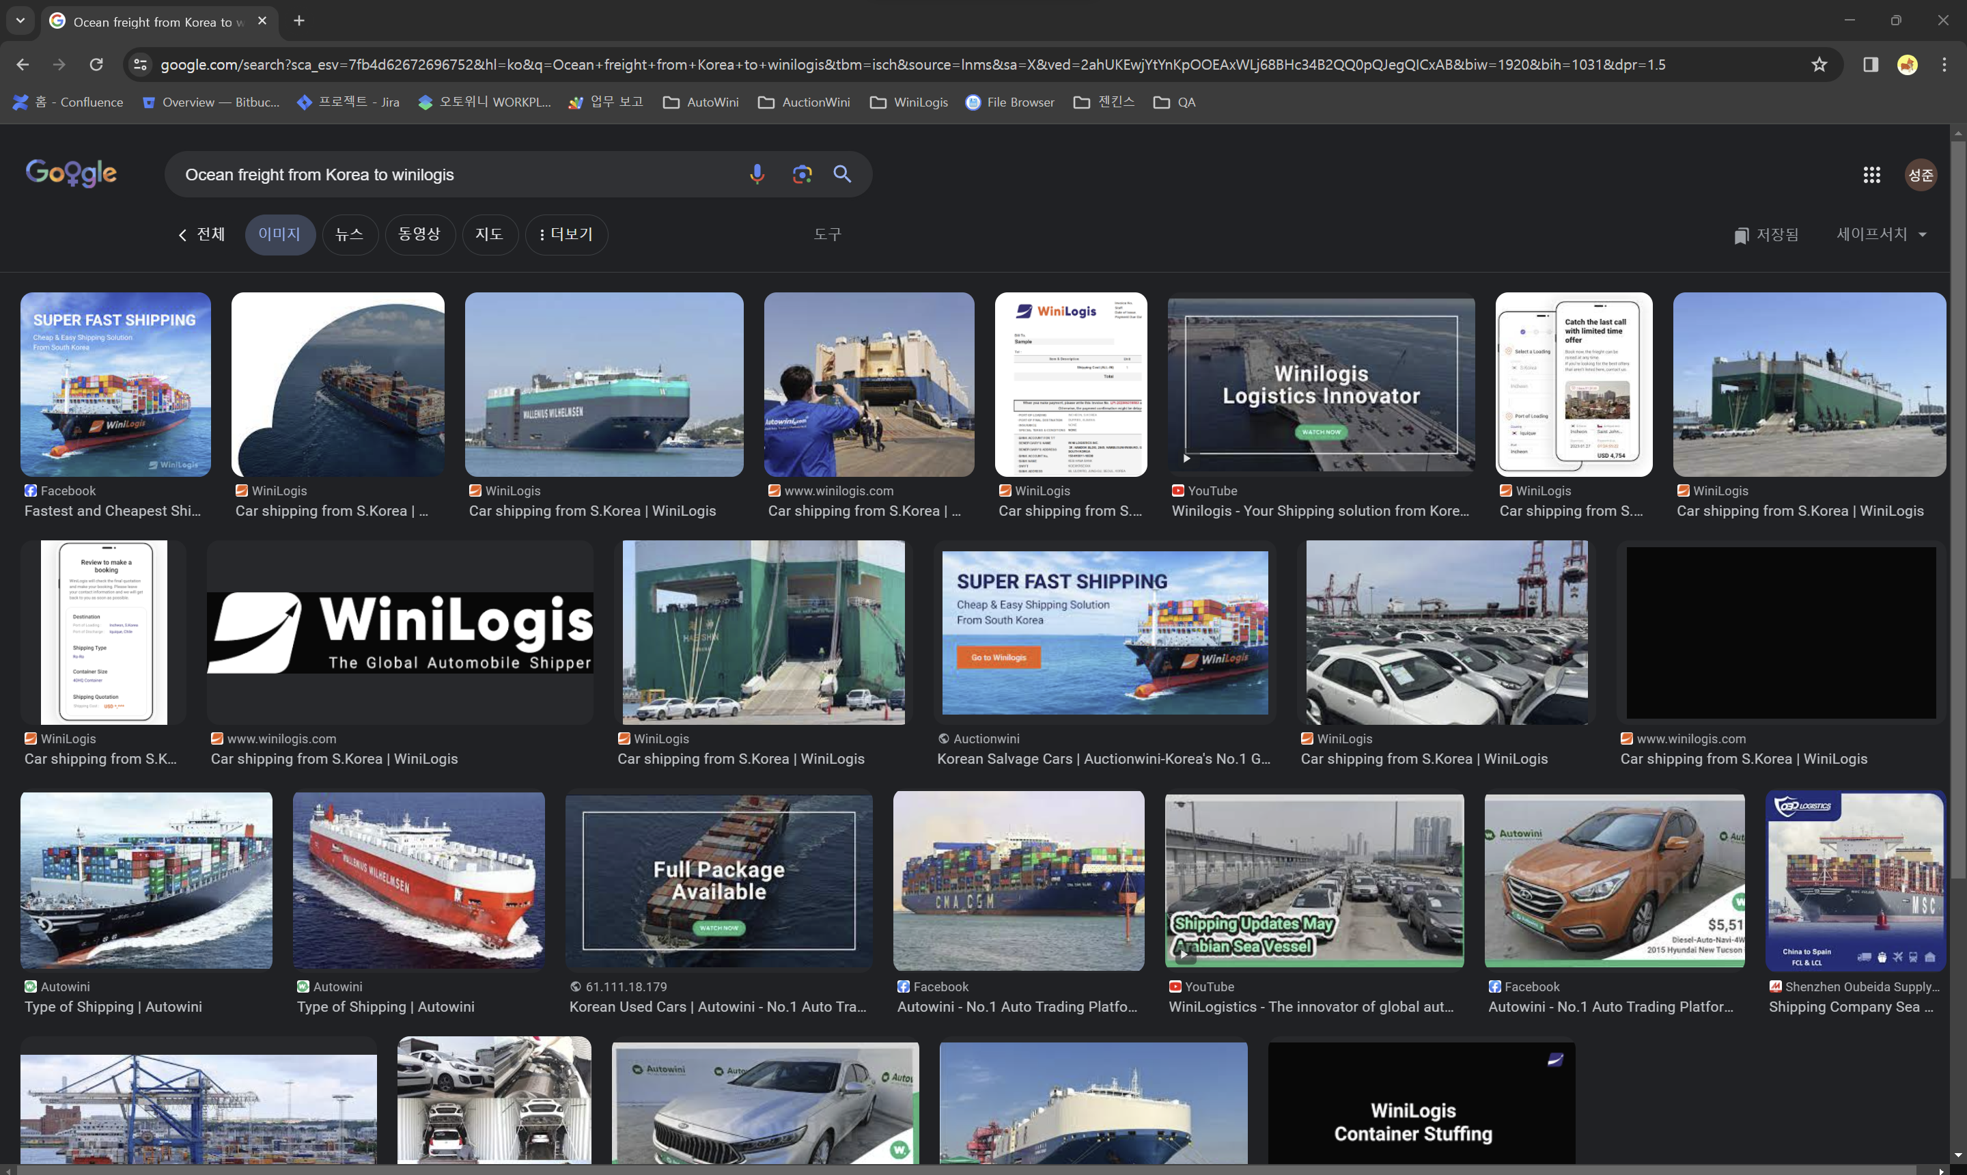The width and height of the screenshot is (1967, 1175).
Task: Click the voice search microphone icon
Action: (757, 174)
